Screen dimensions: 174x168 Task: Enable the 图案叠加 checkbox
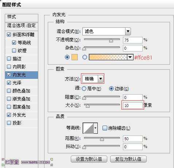9,107
